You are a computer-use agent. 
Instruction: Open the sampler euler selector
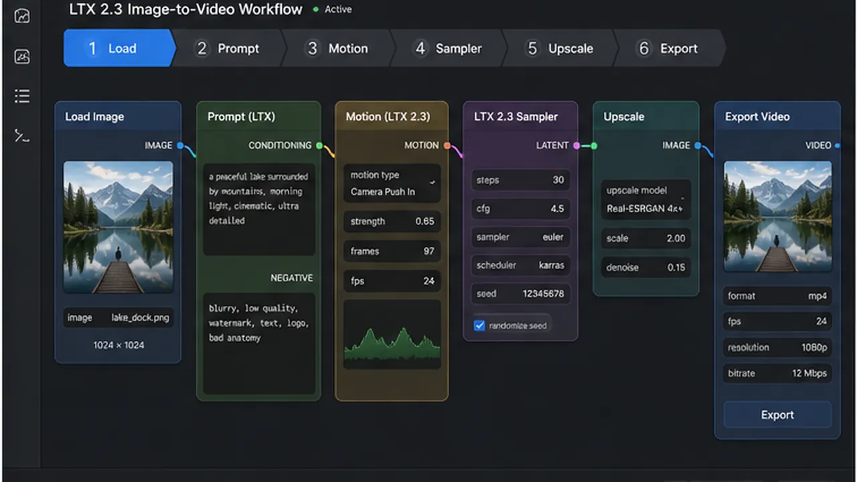tap(520, 237)
